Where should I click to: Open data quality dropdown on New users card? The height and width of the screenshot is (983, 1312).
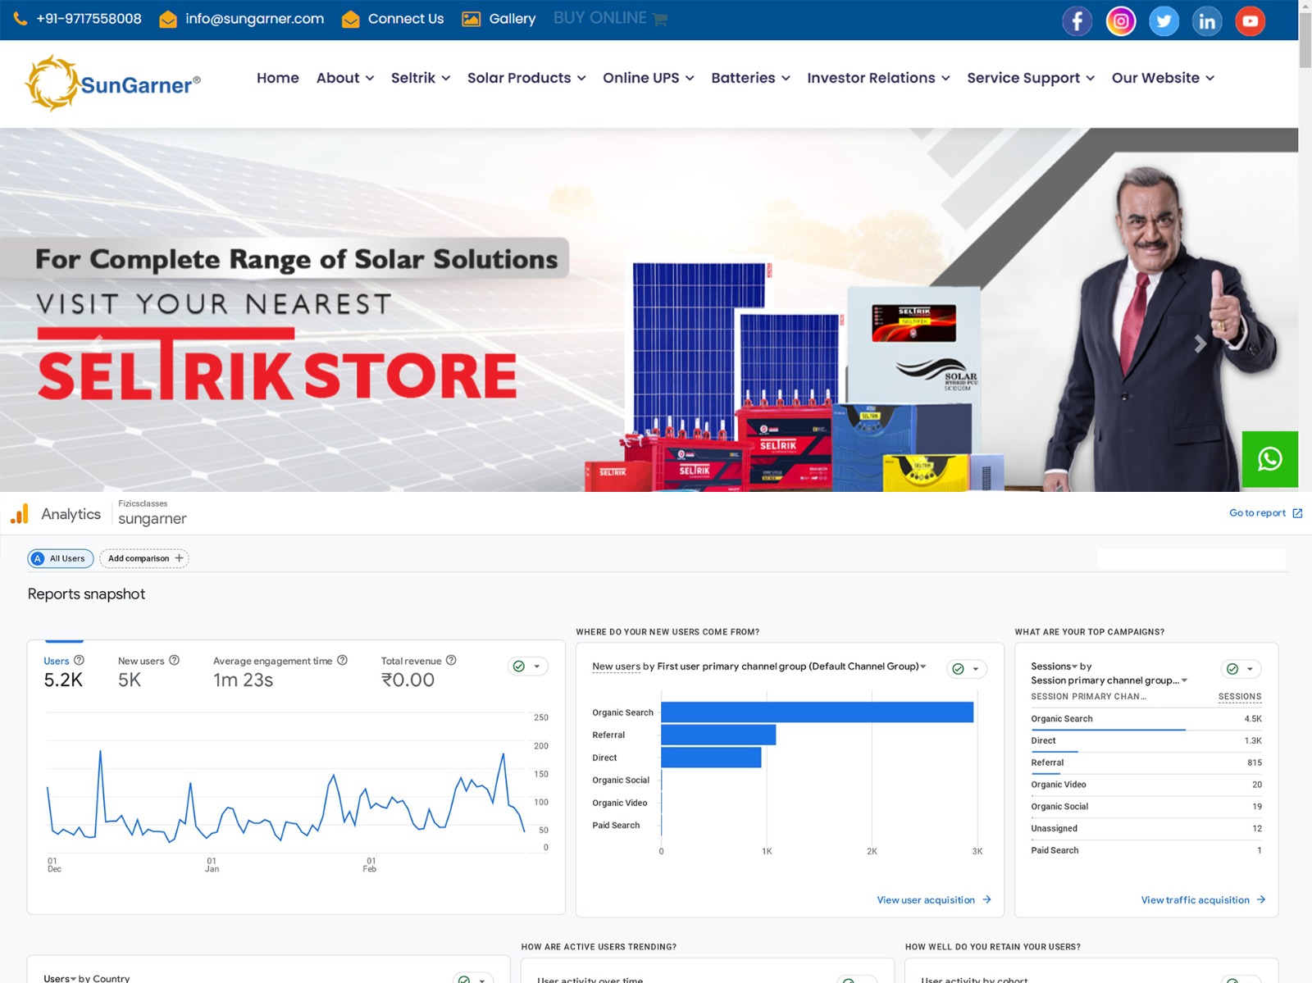click(967, 669)
